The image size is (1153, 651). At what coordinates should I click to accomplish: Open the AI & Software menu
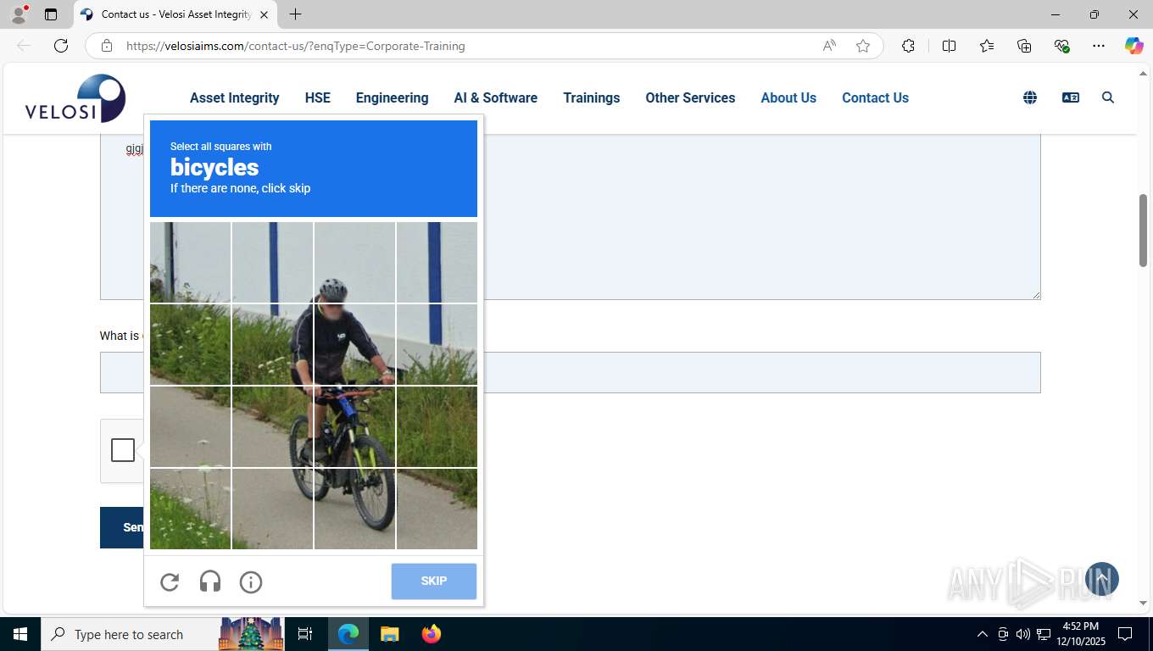point(496,97)
